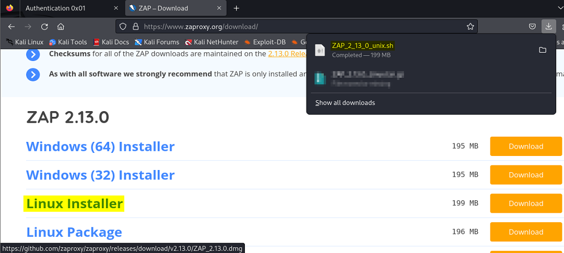Click the 199 MB Linux Installer size
The width and height of the screenshot is (564, 253).
[465, 203]
